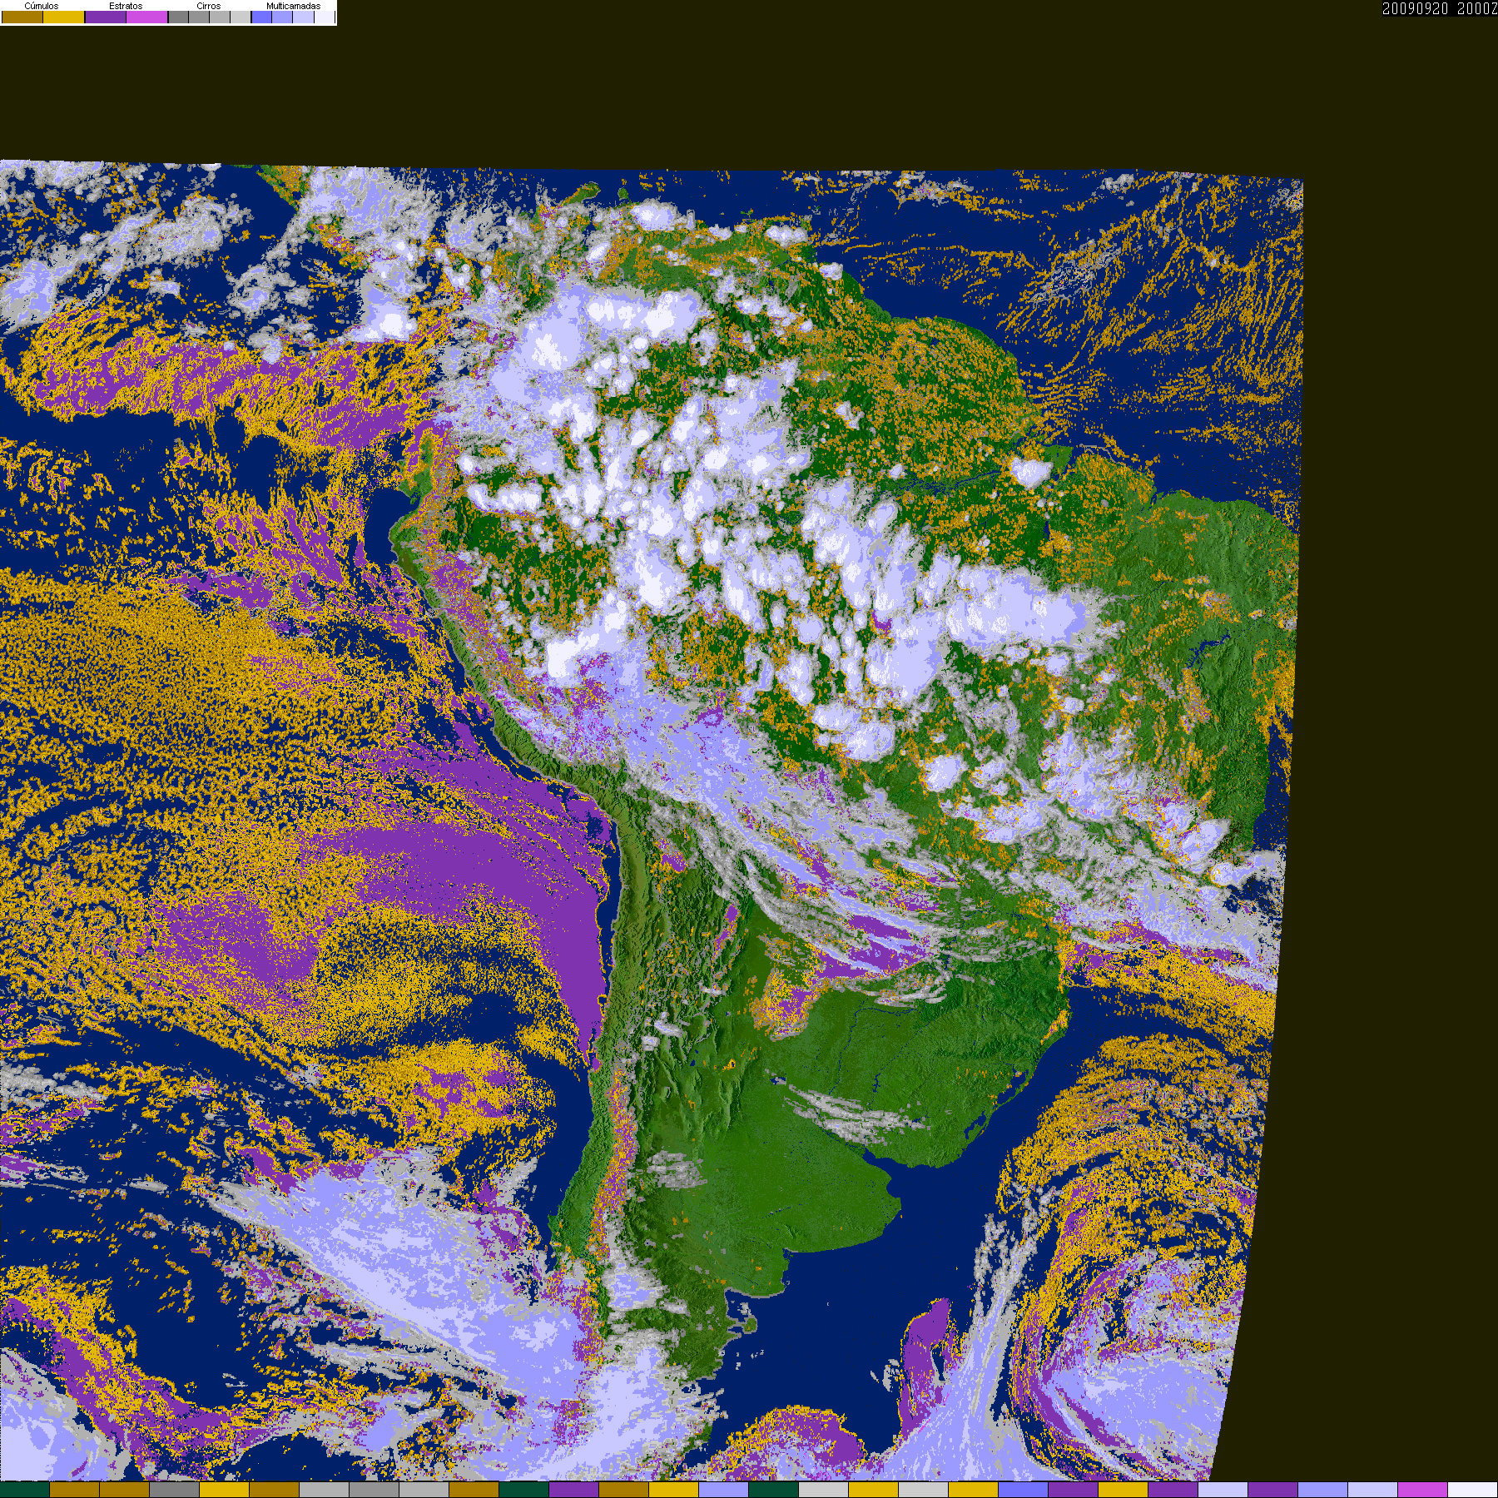Select the dark purple Estratos legend swatch
This screenshot has width=1498, height=1498.
coord(106,17)
